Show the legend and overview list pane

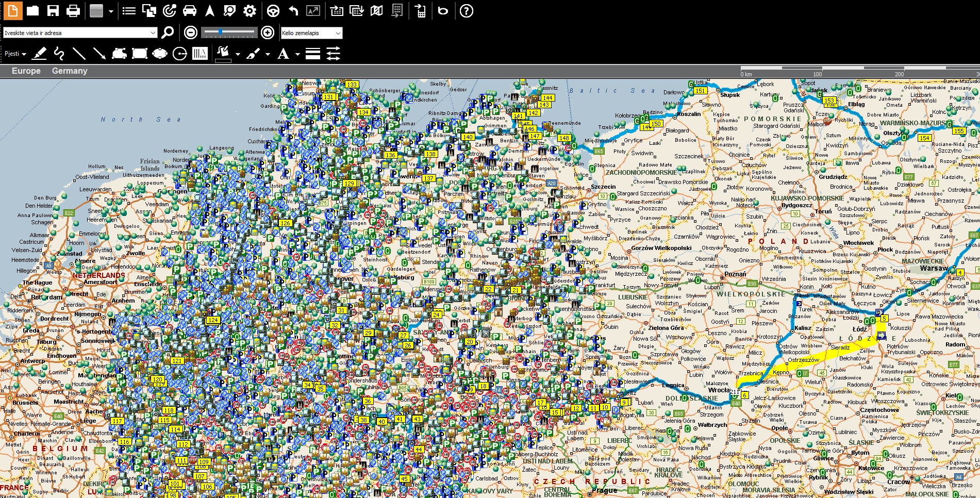129,11
